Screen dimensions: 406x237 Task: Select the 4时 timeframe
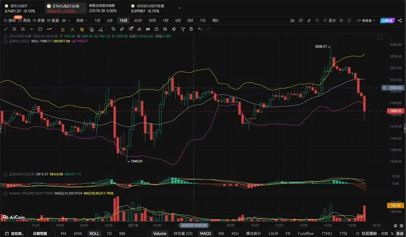(x=178, y=21)
